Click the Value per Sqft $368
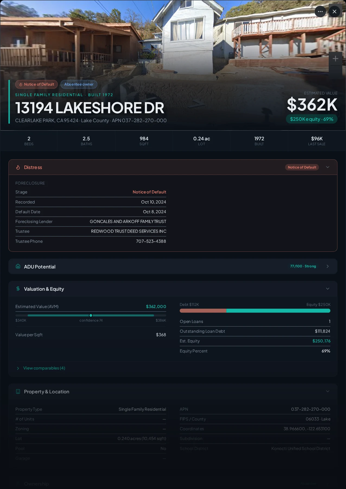This screenshot has height=489, width=346. [161, 335]
